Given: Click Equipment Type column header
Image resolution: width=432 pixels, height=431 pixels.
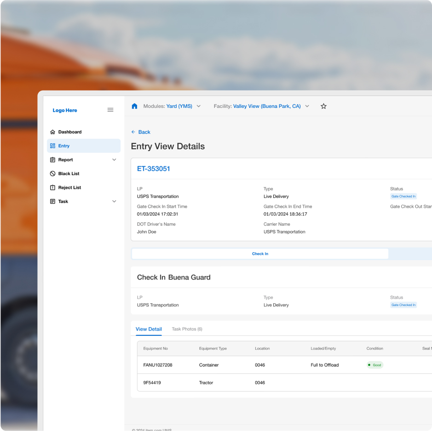Looking at the screenshot, I should click(213, 348).
